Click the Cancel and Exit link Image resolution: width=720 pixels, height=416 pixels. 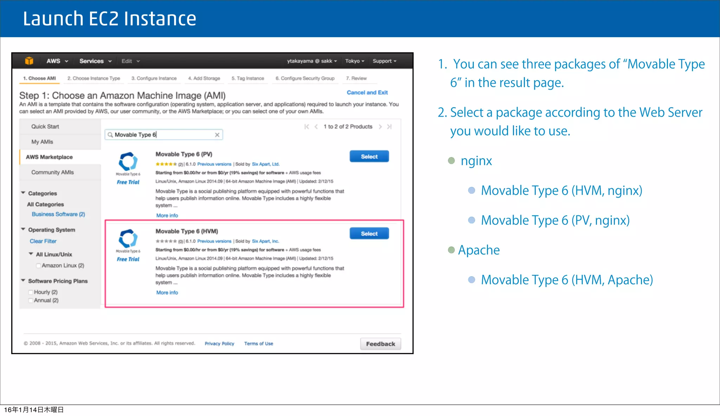coord(367,92)
